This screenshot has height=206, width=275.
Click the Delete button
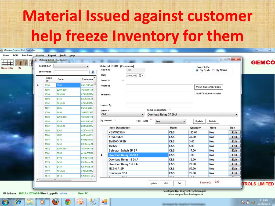(213, 121)
